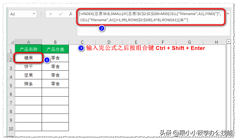Select the 零食 cell beside 饼干
The width and height of the screenshot is (237, 140).
(55, 66)
